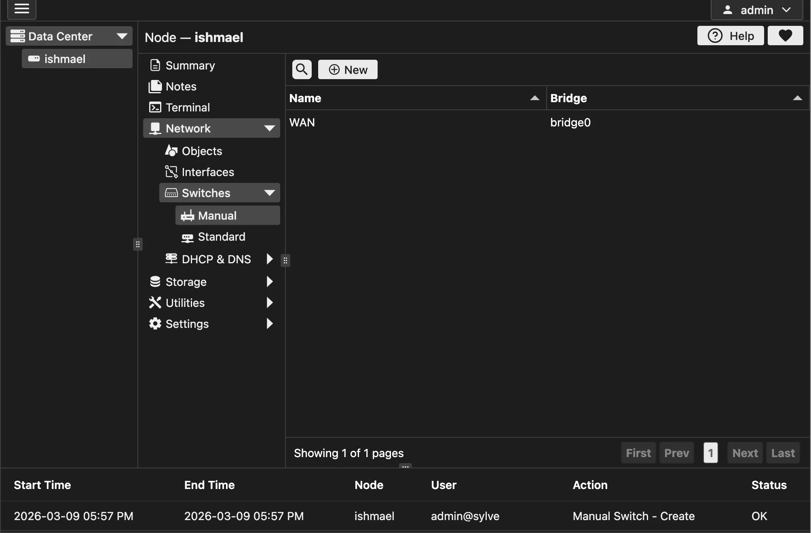Image resolution: width=811 pixels, height=533 pixels.
Task: Select the Standard switches item
Action: pos(221,237)
